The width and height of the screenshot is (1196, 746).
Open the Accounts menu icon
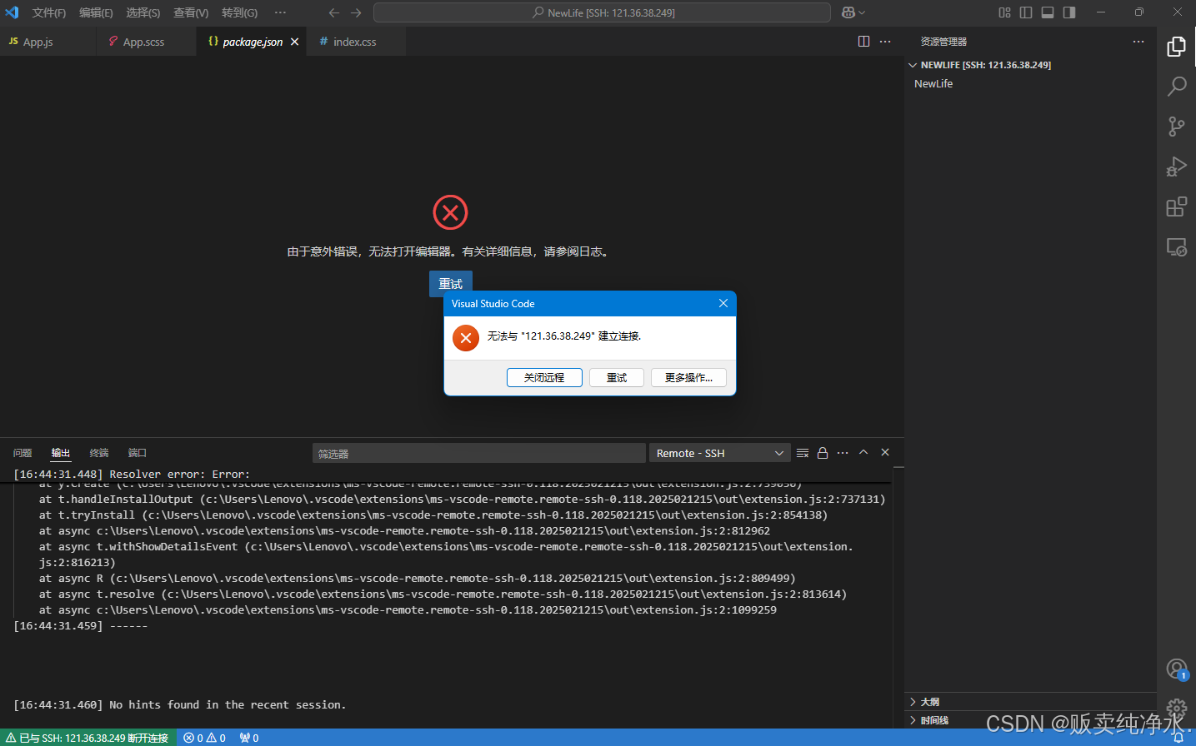[x=1176, y=669]
